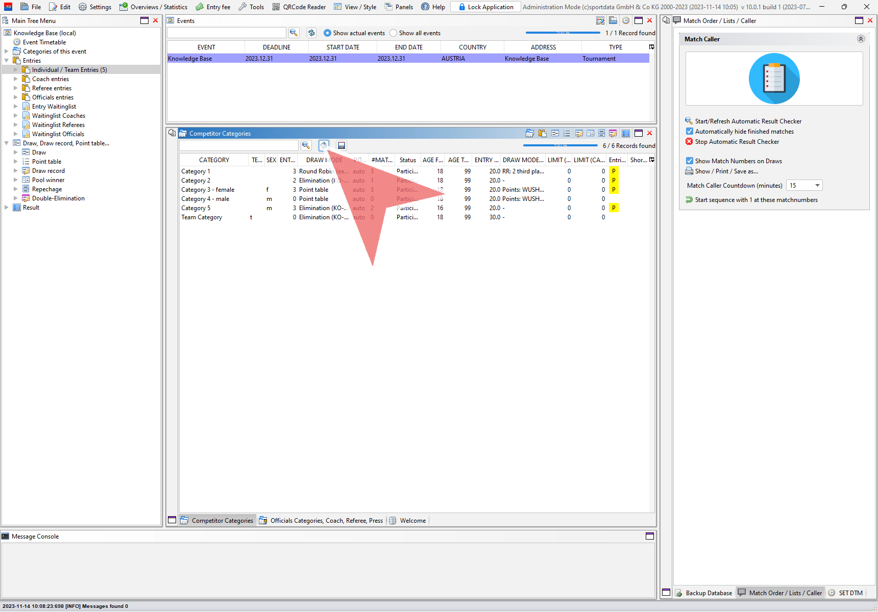The height and width of the screenshot is (612, 878).
Task: Open the Tools menu
Action: pos(251,7)
